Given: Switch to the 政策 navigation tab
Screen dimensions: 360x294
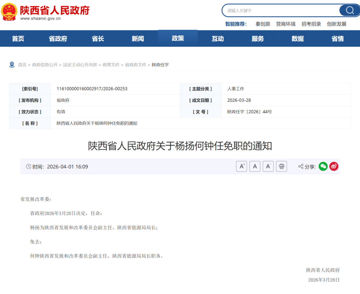Looking at the screenshot, I should coord(178,38).
